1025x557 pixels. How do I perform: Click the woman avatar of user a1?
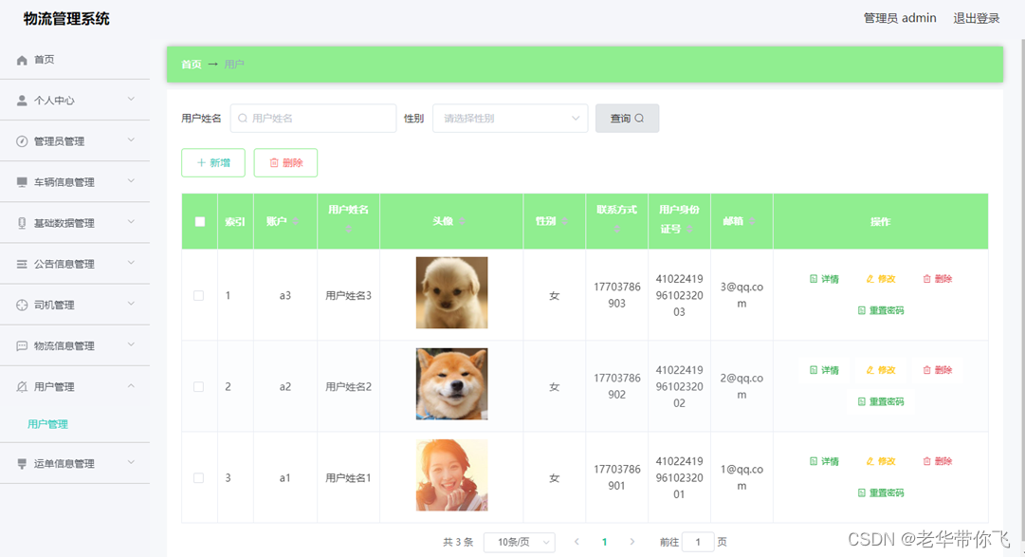(451, 475)
